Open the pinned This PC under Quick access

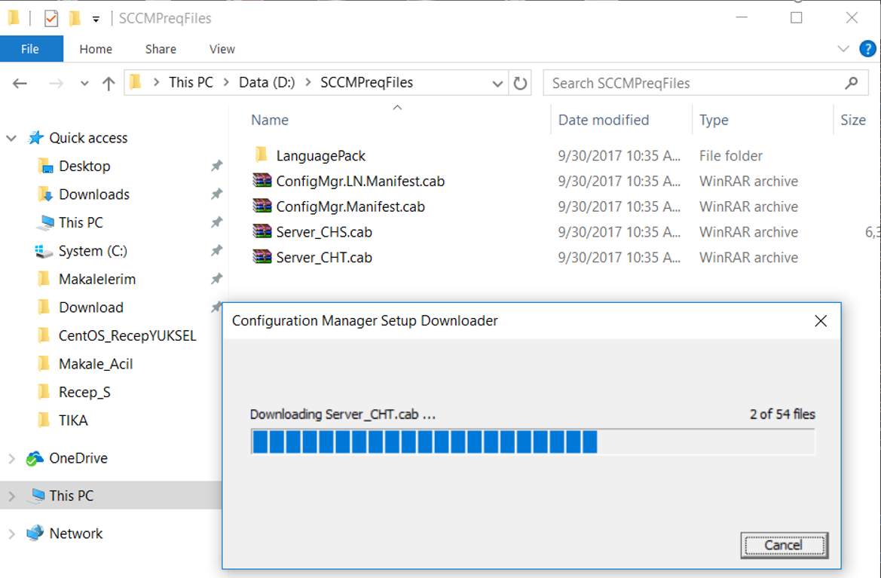pos(81,222)
